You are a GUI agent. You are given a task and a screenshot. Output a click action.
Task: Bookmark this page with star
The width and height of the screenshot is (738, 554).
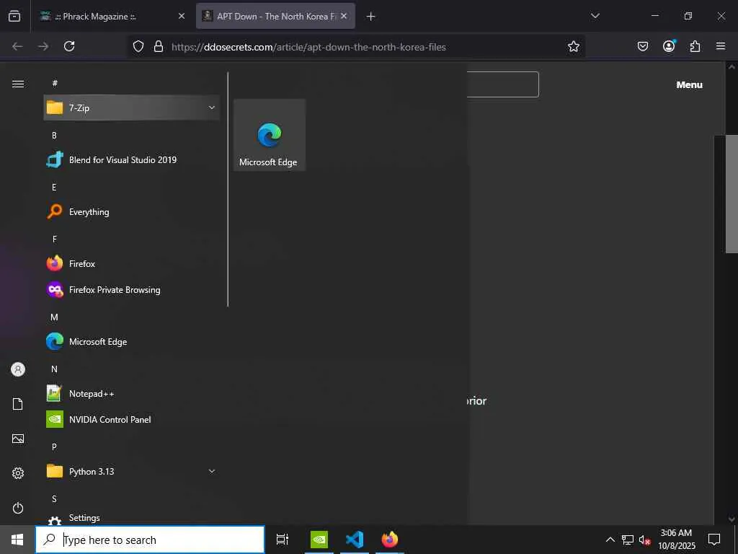point(573,46)
